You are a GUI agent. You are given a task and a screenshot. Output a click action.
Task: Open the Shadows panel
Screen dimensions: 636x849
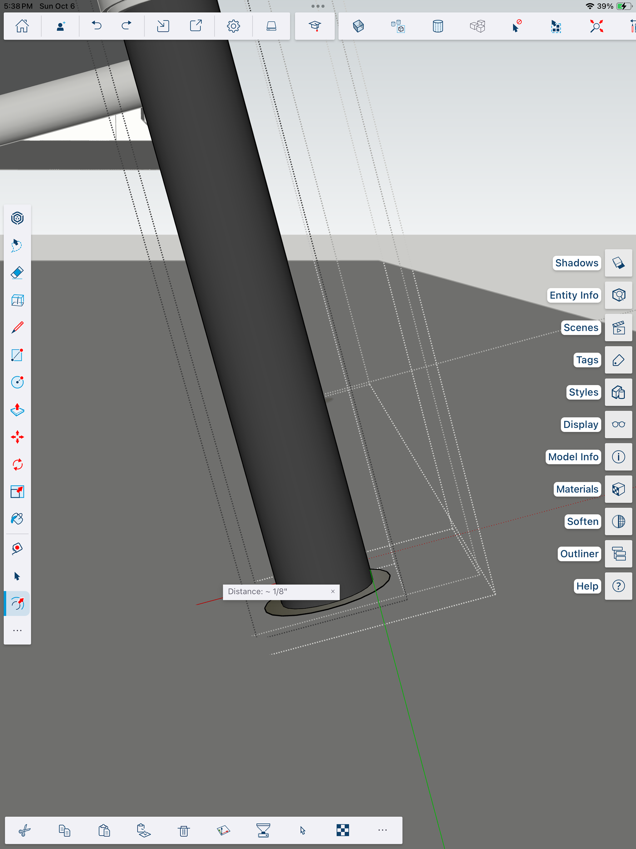[x=618, y=263]
